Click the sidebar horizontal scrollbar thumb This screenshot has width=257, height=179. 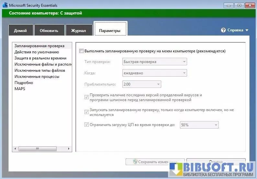(x=38, y=149)
